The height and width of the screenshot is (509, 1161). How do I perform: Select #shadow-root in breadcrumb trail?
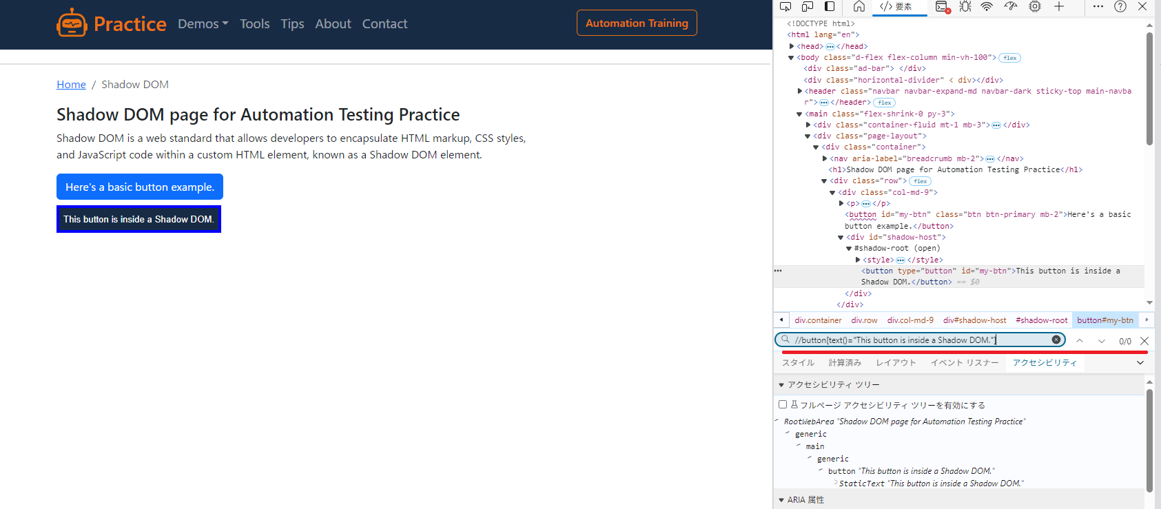[1041, 320]
